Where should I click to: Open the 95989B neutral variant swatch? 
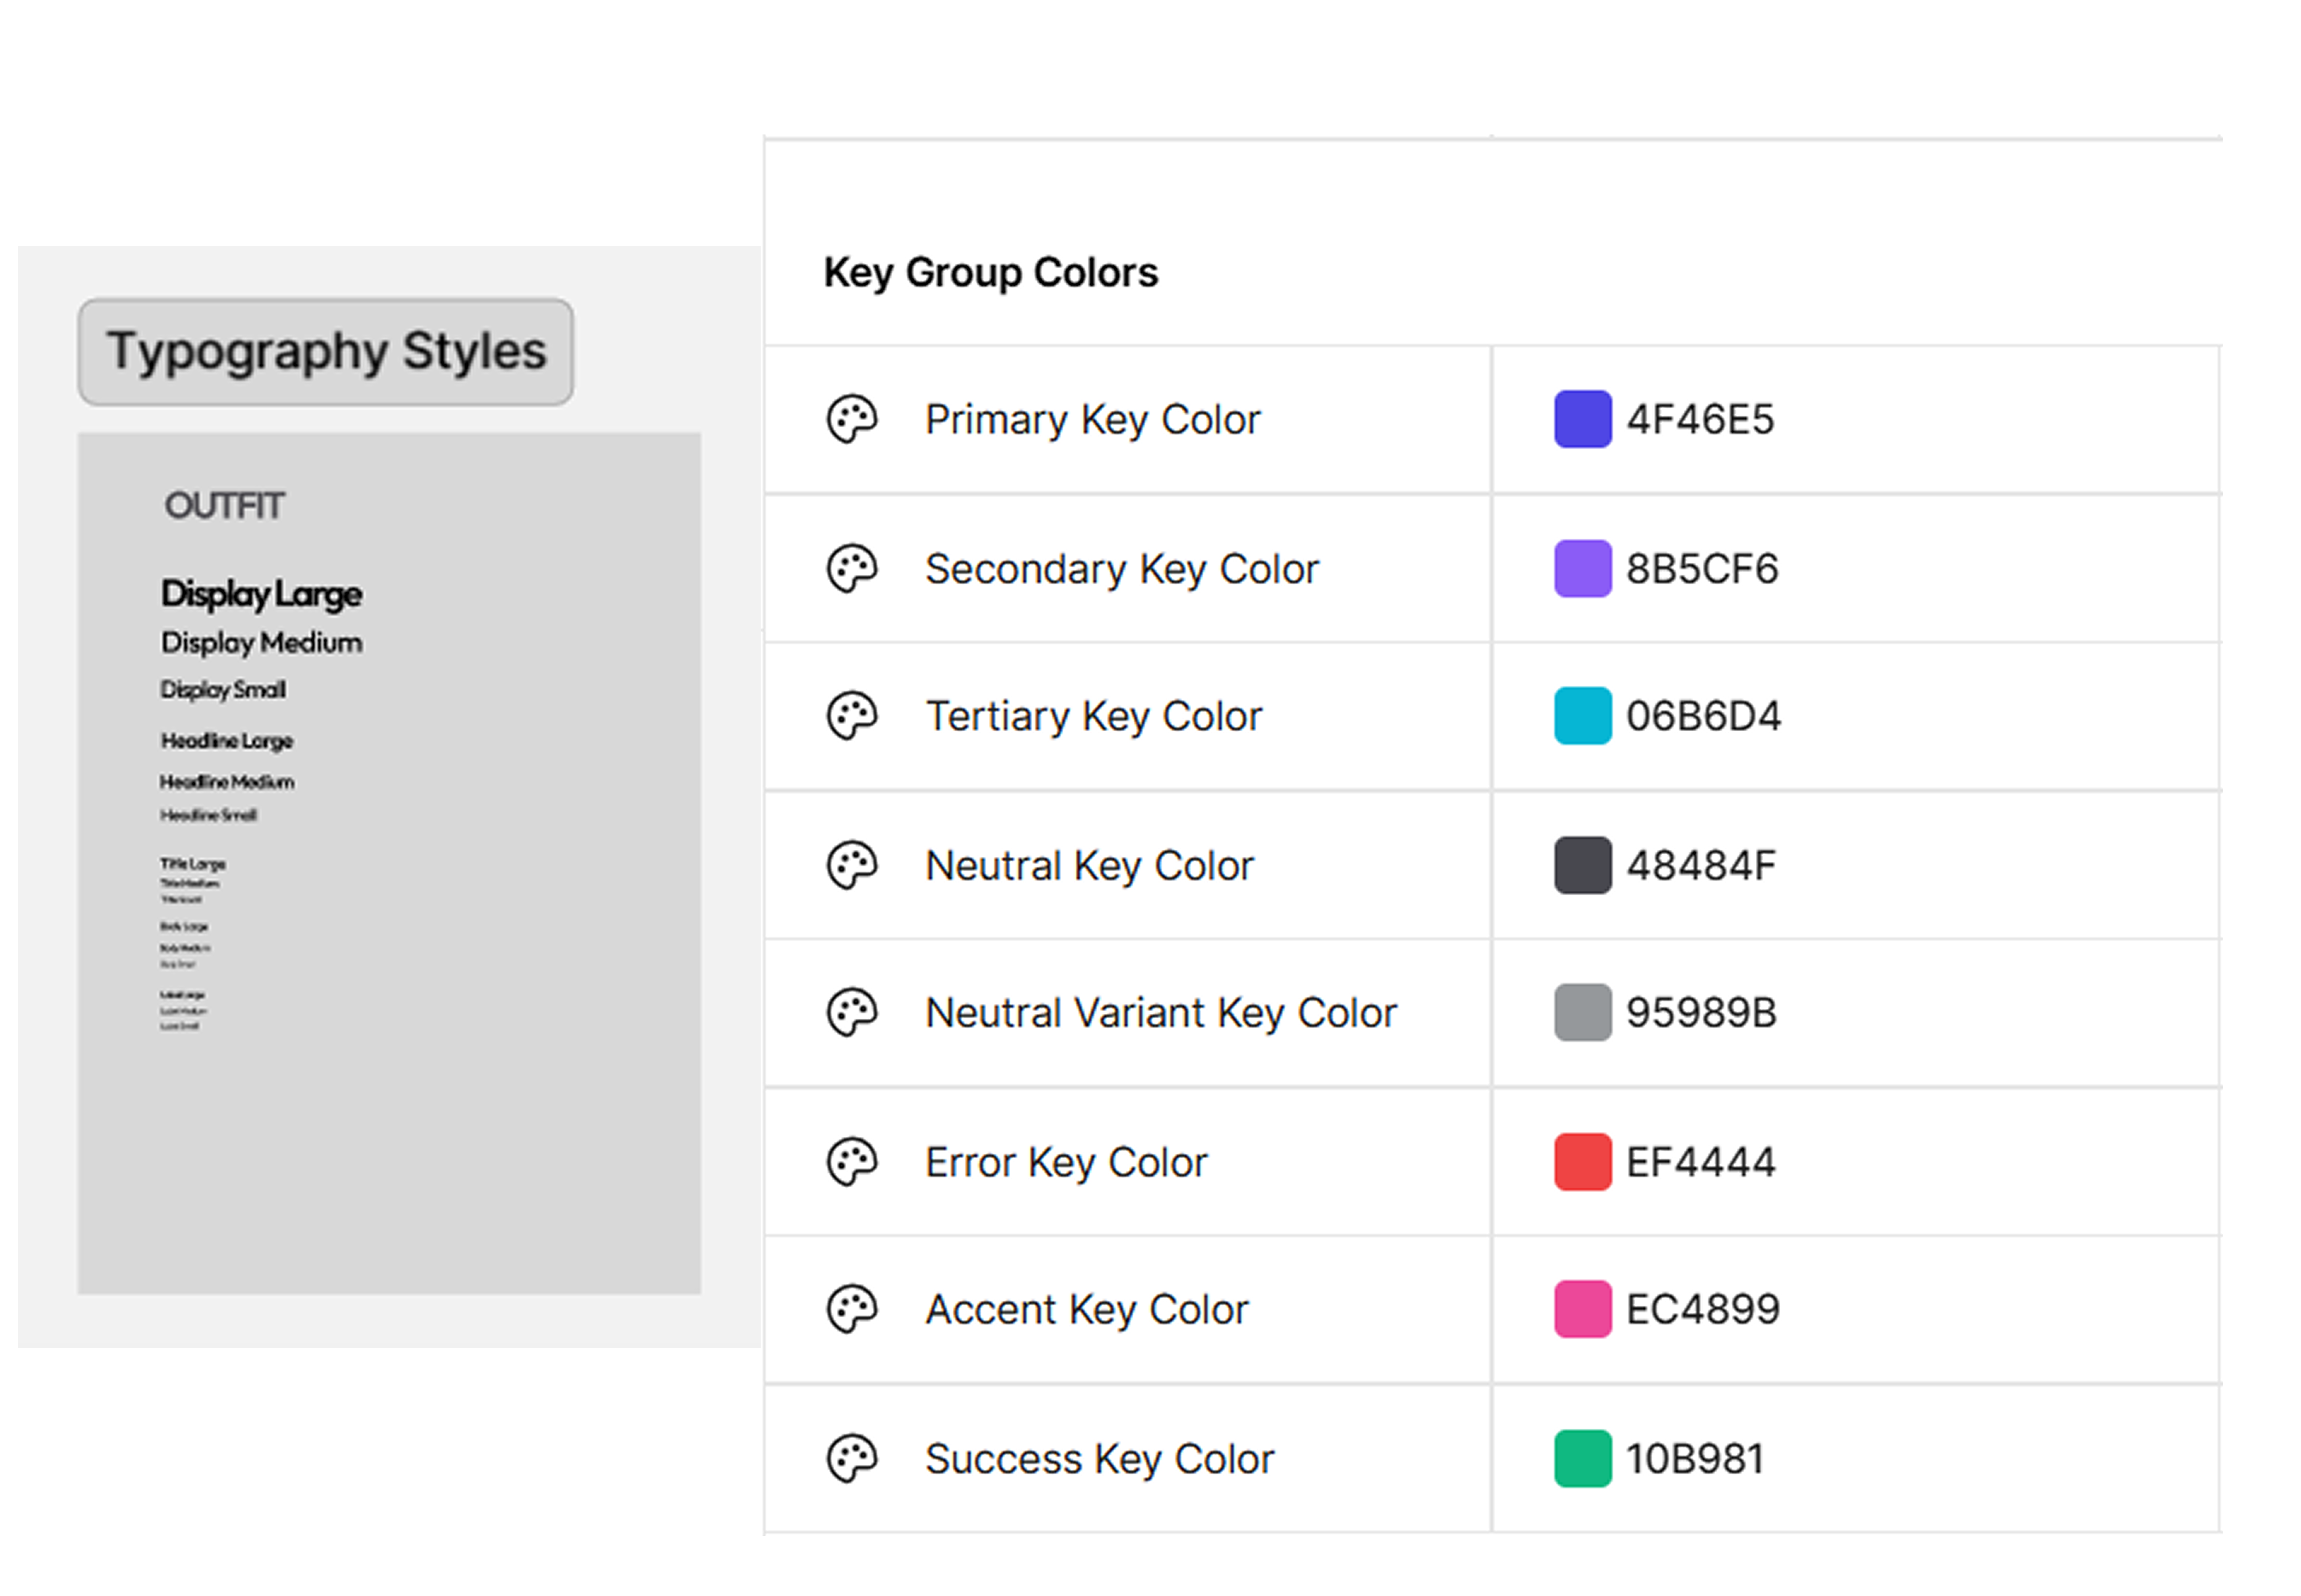pos(1583,1013)
